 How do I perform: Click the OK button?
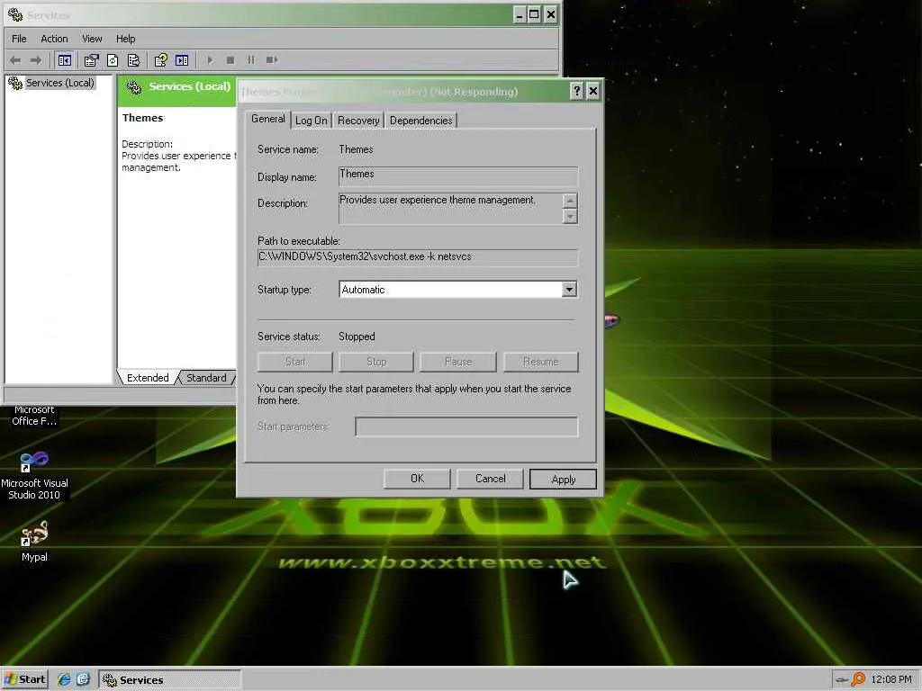417,479
